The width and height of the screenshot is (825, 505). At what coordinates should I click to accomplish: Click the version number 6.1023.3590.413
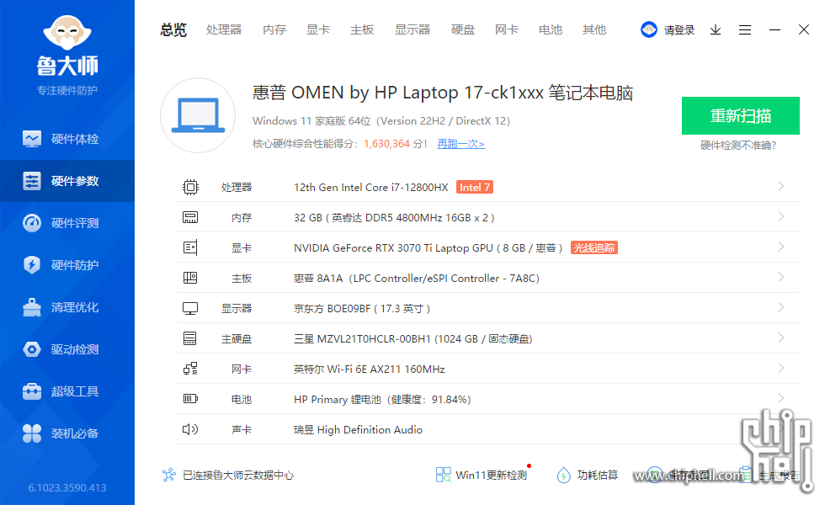(x=67, y=488)
